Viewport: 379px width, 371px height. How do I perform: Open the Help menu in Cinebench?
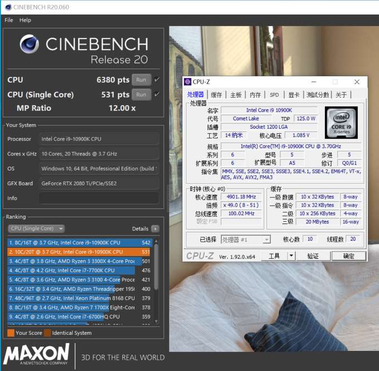pos(25,20)
